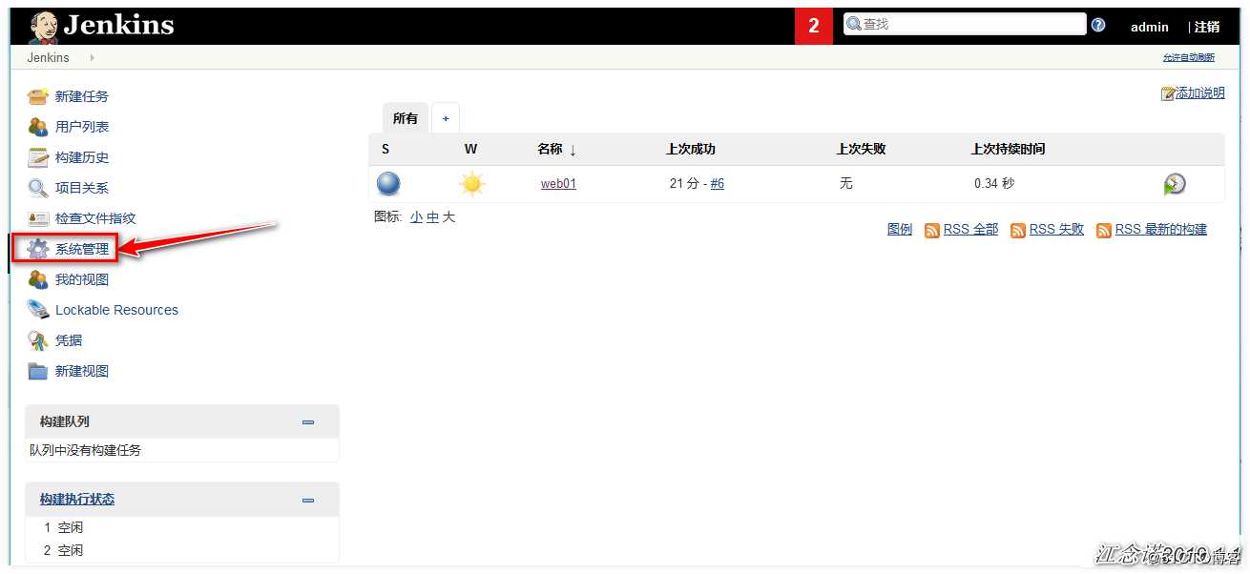Open the admin user link
Screen dimensions: 1250x574
(1150, 27)
